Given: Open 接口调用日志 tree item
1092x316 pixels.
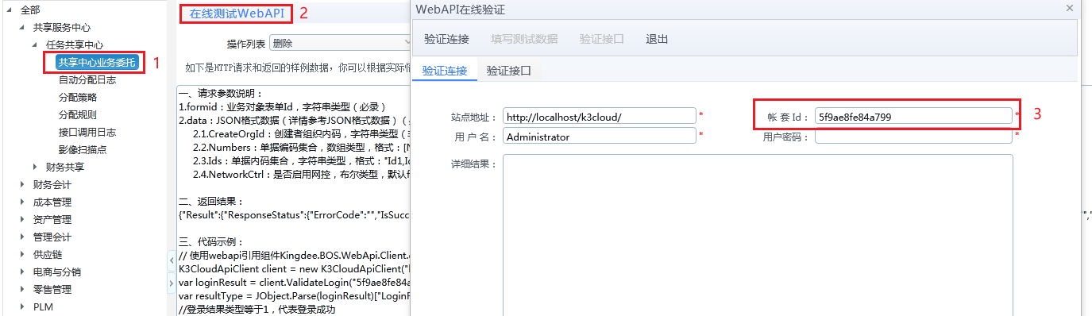Looking at the screenshot, I should [87, 132].
